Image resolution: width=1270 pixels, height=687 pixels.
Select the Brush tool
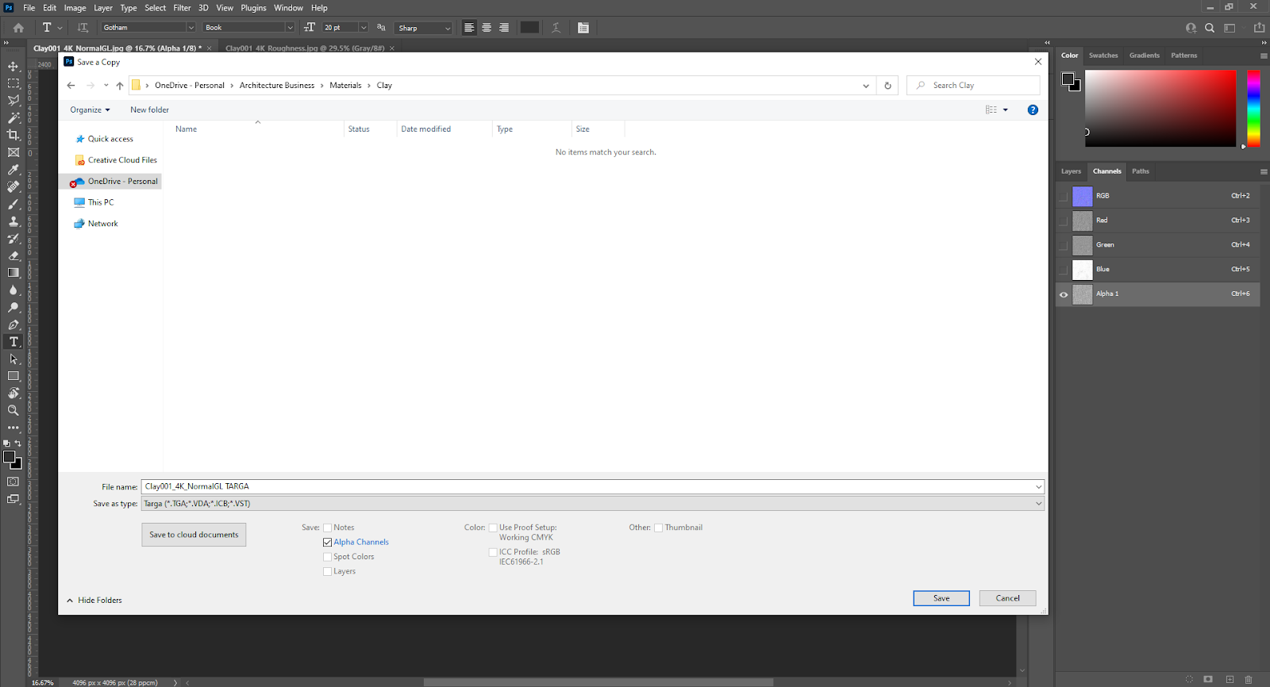point(13,204)
